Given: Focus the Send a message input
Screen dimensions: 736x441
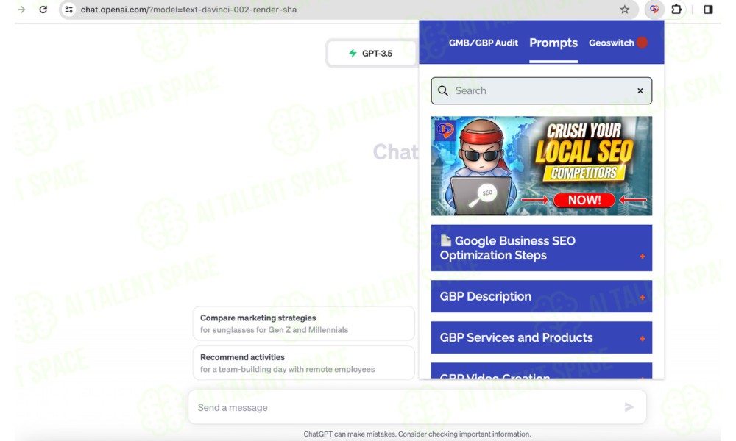Looking at the screenshot, I should click(x=417, y=407).
